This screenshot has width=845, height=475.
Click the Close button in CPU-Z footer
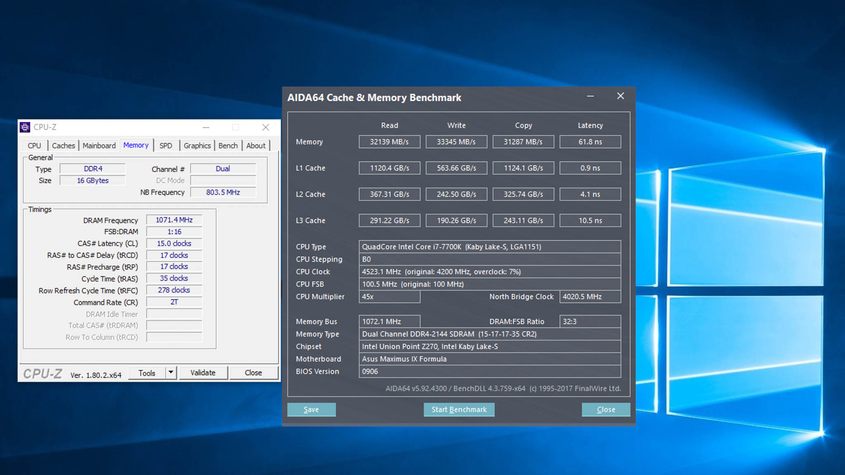pos(253,373)
